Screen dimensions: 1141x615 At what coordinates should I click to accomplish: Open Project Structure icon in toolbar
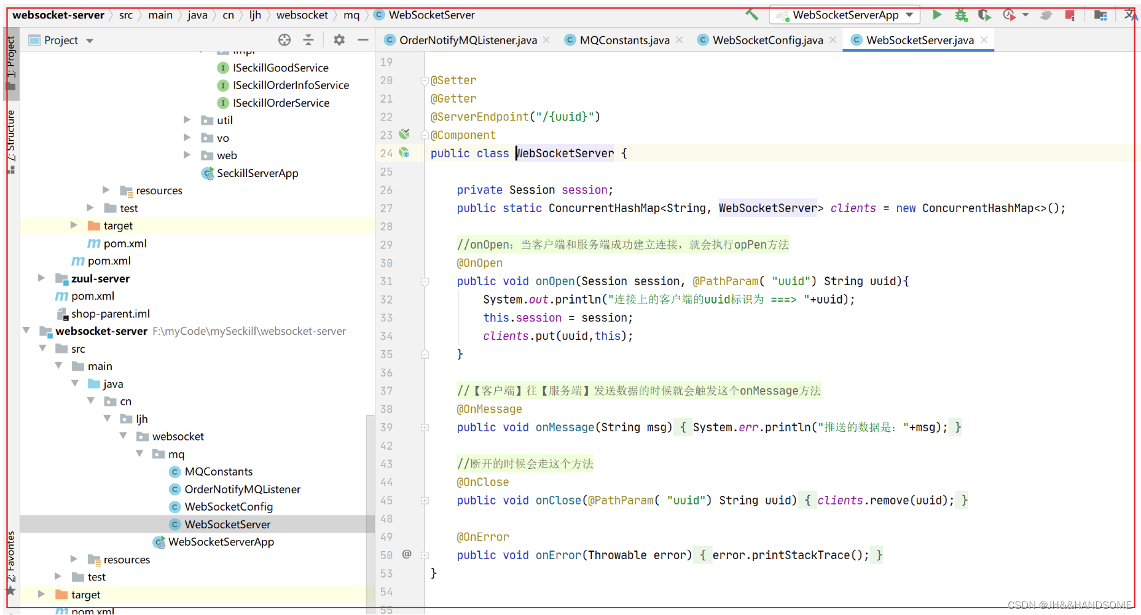(1100, 15)
